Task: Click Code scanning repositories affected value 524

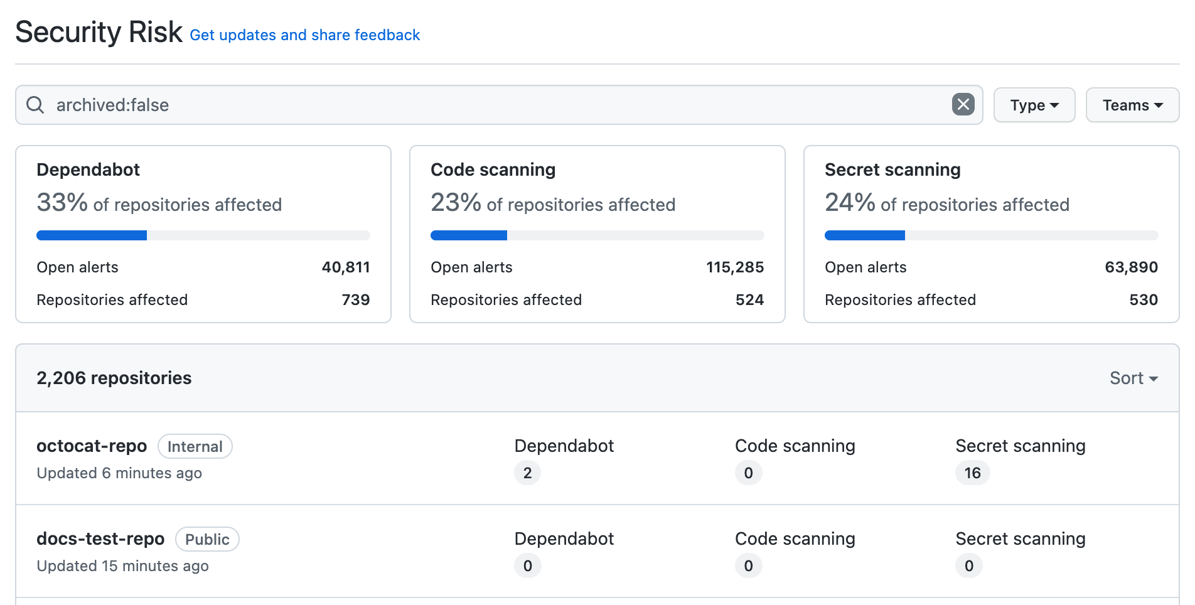Action: point(750,300)
